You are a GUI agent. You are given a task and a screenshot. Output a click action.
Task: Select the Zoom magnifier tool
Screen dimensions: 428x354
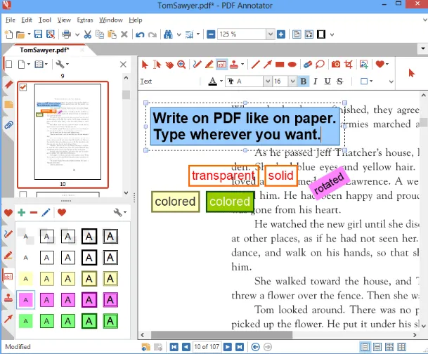[181, 65]
